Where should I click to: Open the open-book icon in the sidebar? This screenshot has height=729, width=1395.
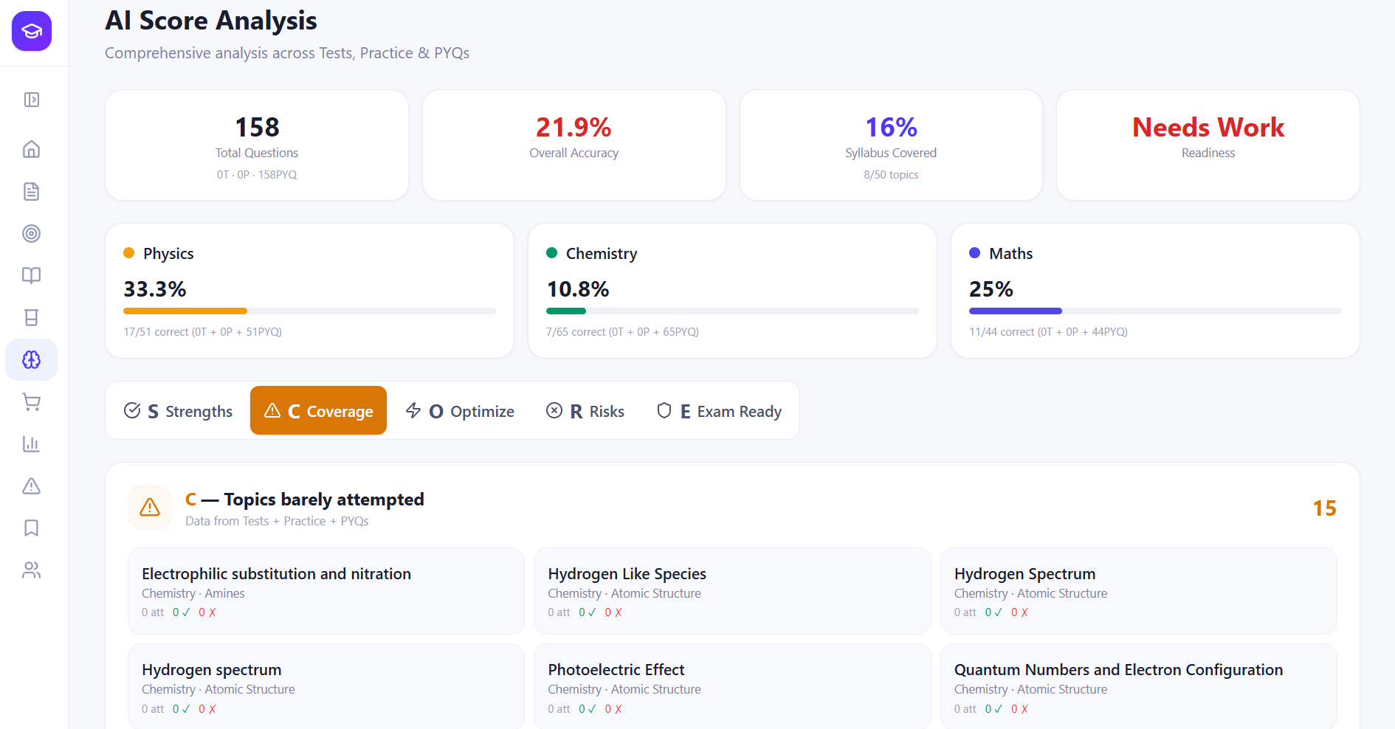point(32,276)
